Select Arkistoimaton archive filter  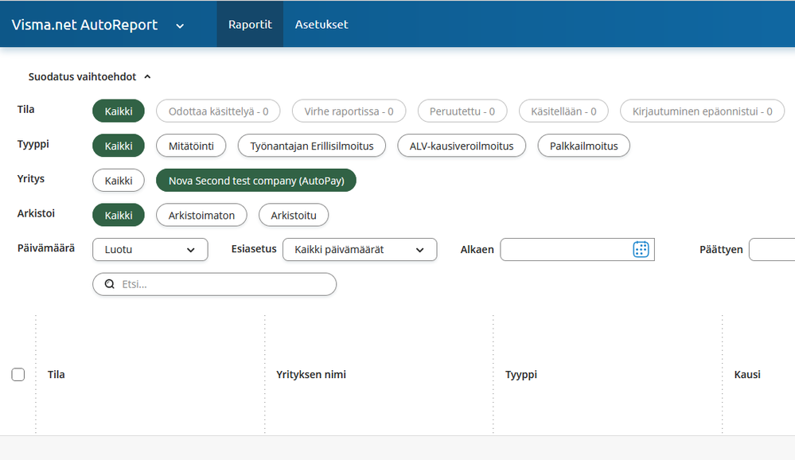201,215
